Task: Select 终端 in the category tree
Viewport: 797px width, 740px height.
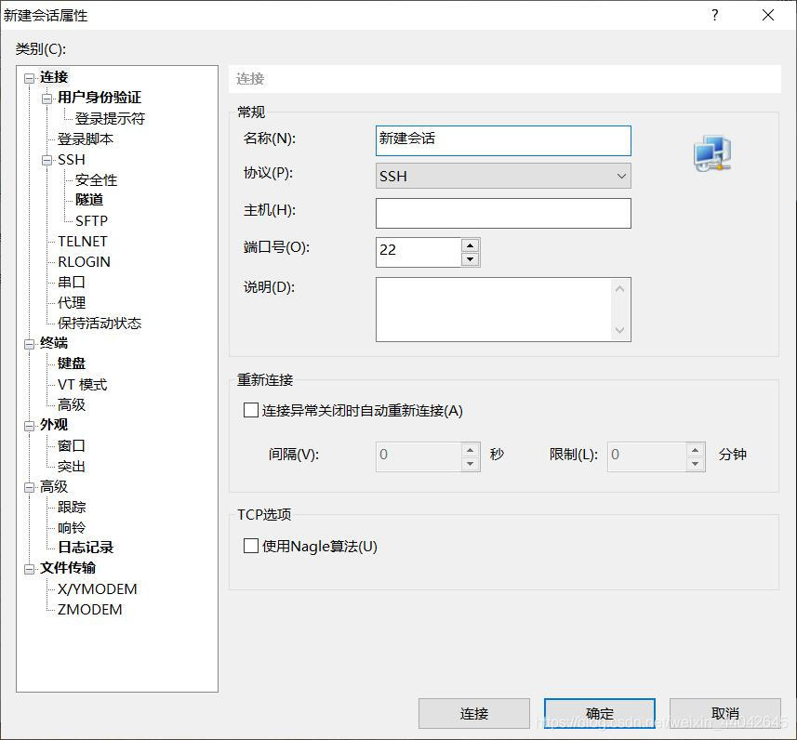Action: 54,343
